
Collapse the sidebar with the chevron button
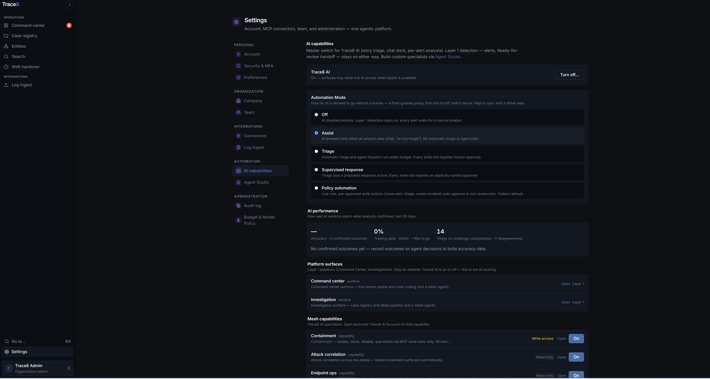(x=69, y=5)
